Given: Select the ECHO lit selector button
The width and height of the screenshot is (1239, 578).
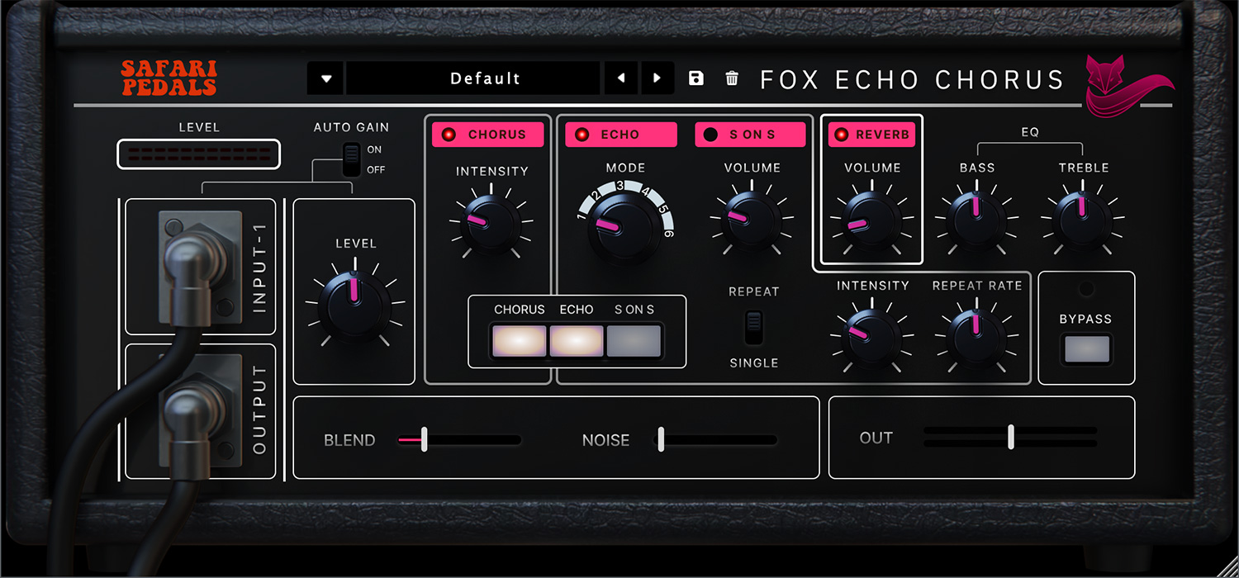Looking at the screenshot, I should coord(577,341).
